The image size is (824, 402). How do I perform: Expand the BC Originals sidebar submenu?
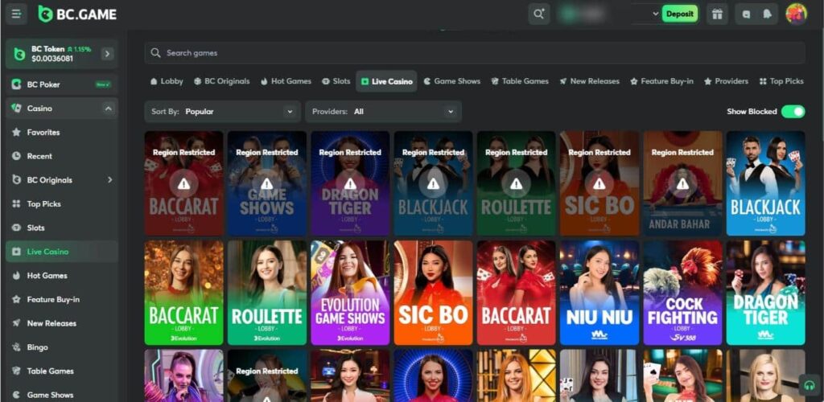(x=109, y=180)
